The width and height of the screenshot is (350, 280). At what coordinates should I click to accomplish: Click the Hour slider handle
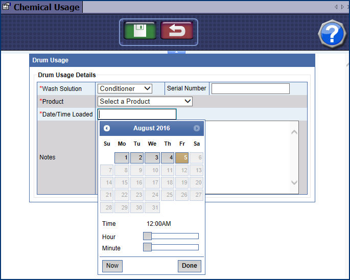[x=147, y=236]
